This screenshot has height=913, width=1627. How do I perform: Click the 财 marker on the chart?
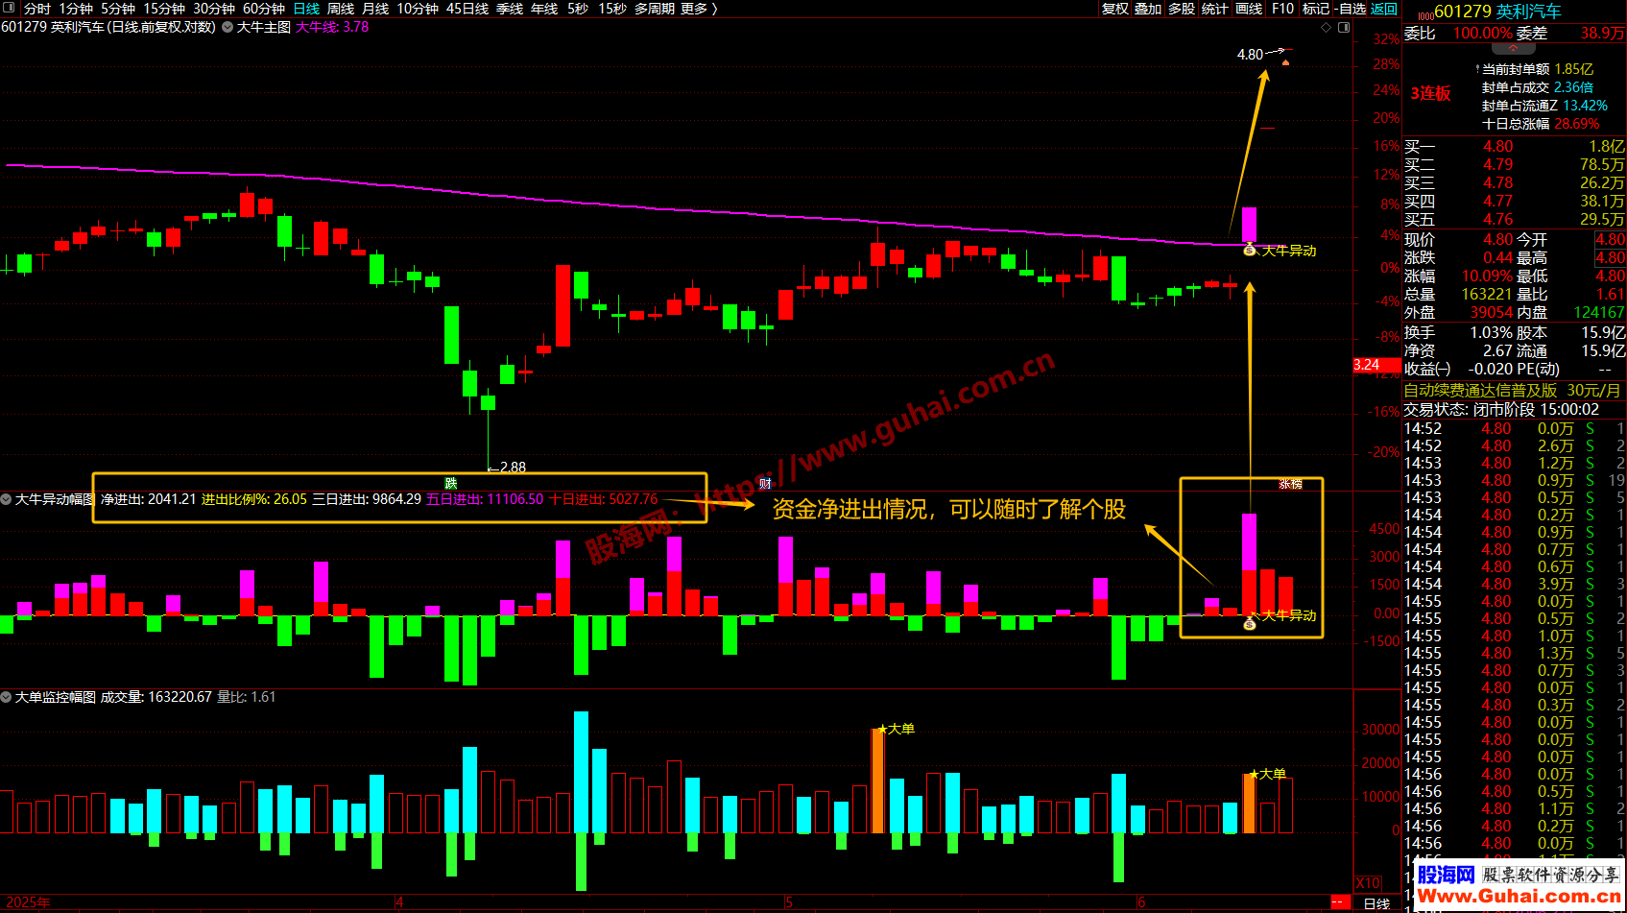(x=765, y=483)
